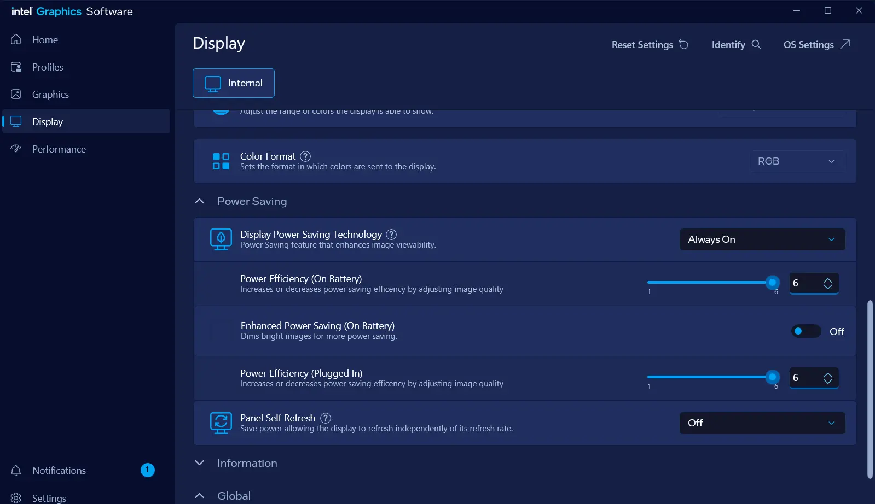Open the Panel Self Refresh Off dropdown
Screen dimensions: 875x504
tap(762, 423)
